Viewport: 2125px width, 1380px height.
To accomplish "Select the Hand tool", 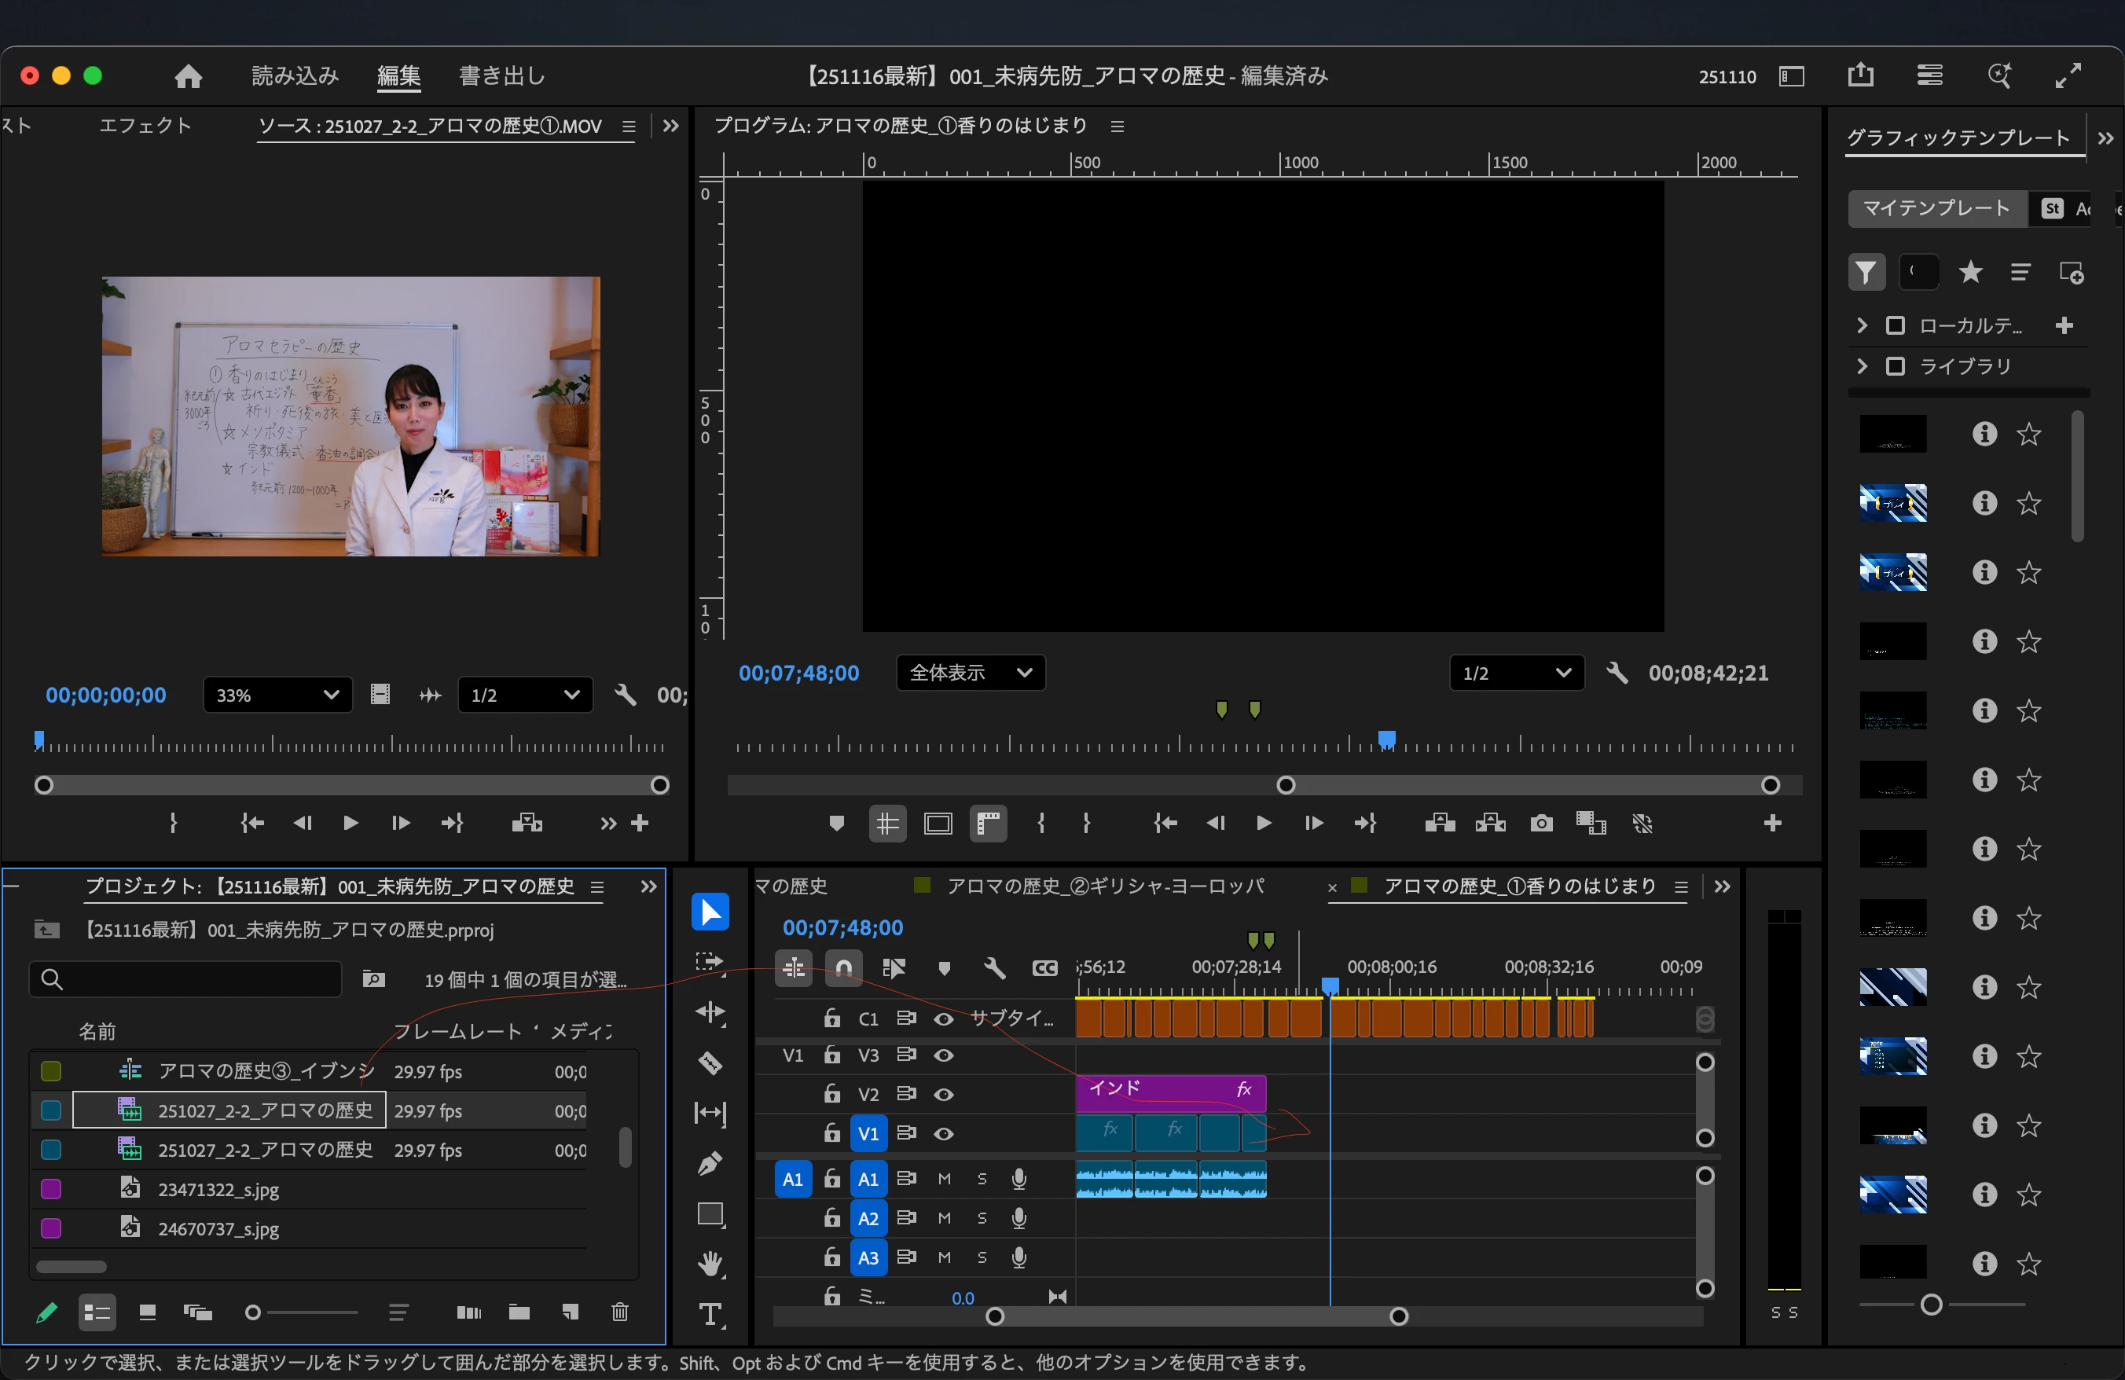I will tap(710, 1263).
